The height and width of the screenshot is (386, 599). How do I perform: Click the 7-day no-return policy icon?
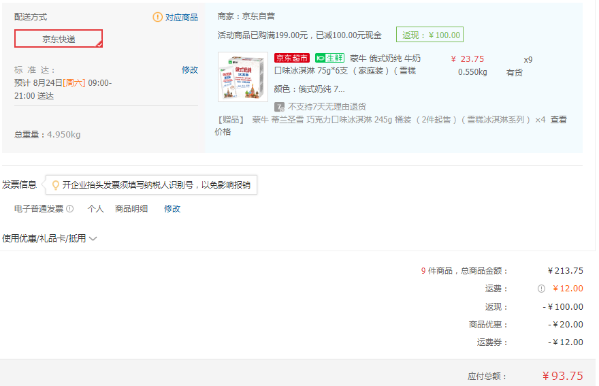tap(279, 107)
